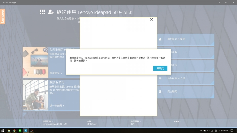Click the 關閉(C) button in the dialog
237x133 pixels.
coord(160,68)
